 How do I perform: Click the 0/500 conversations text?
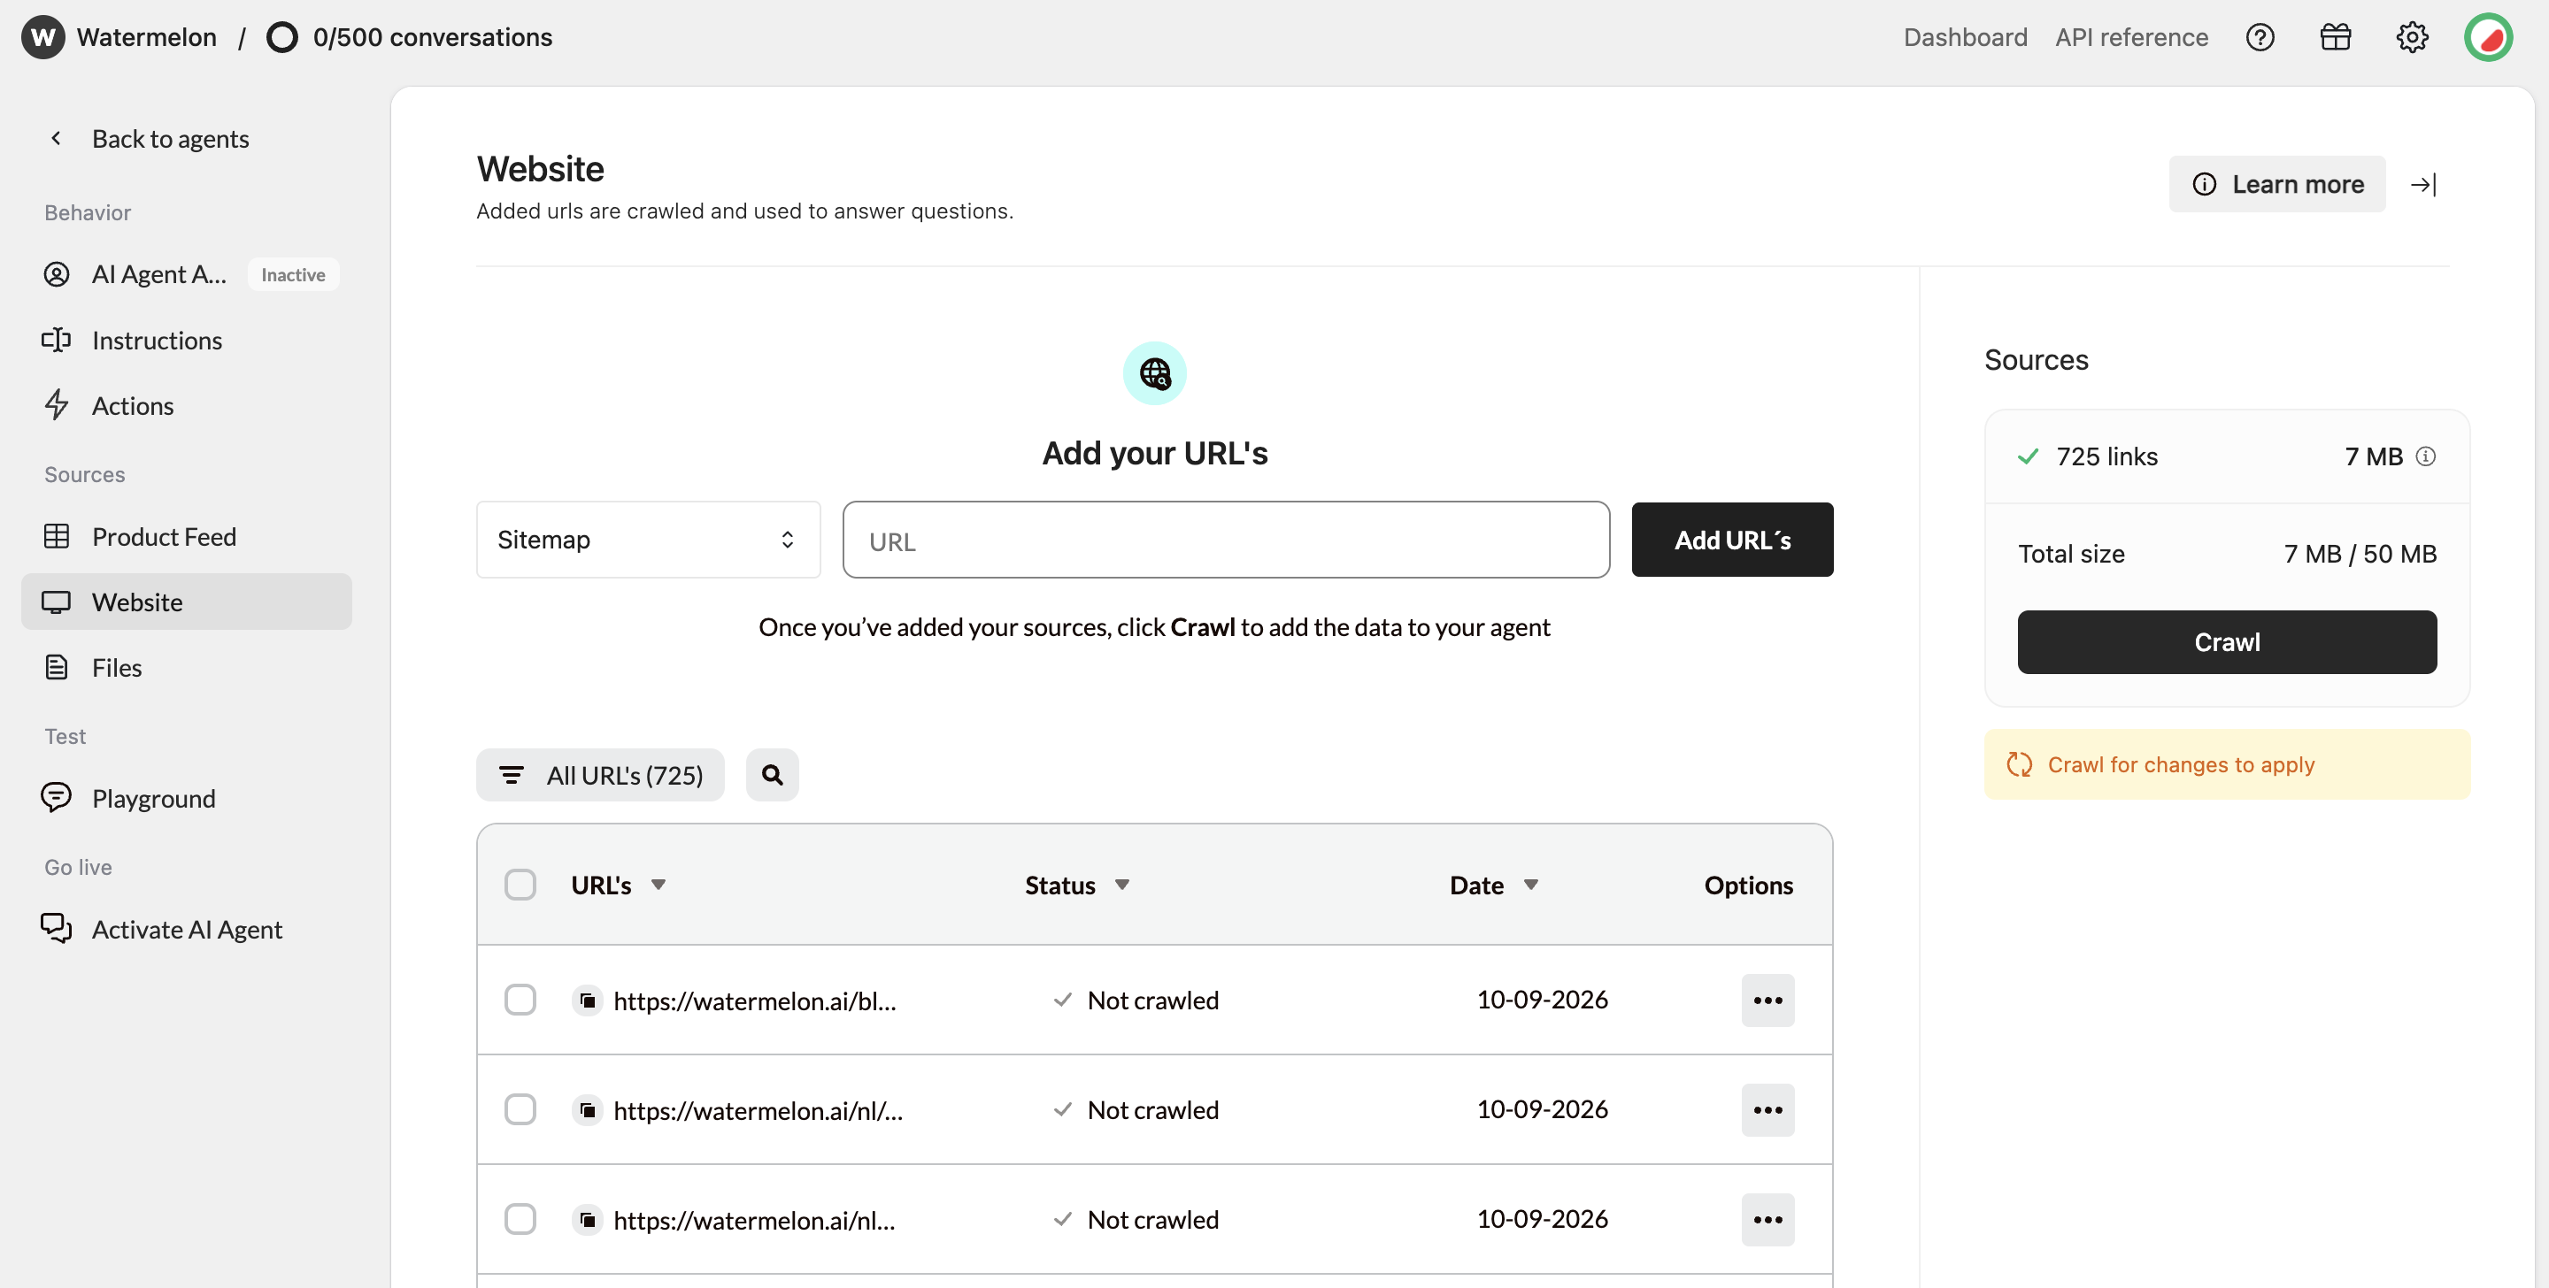(433, 37)
